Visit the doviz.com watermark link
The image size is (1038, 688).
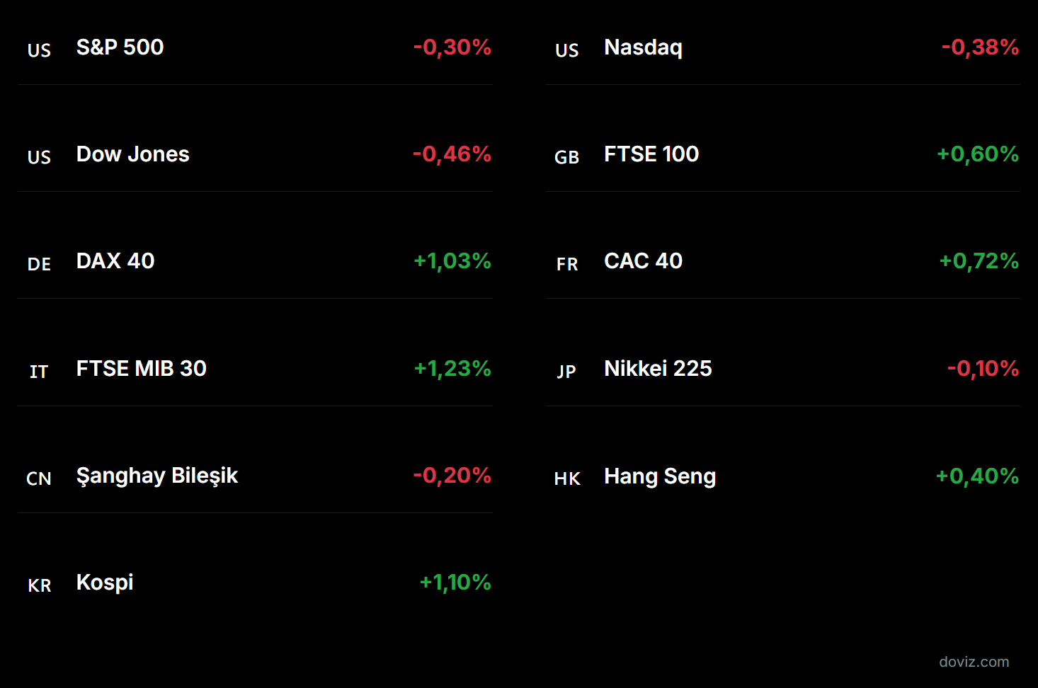click(974, 662)
